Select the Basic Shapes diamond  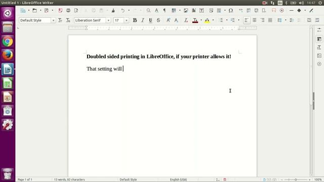click(x=299, y=10)
